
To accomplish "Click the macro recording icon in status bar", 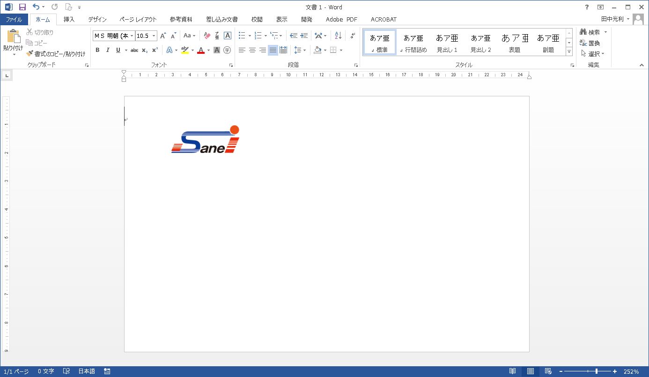I will tap(107, 371).
